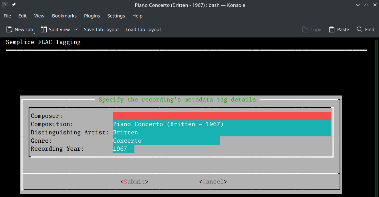The width and height of the screenshot is (379, 197).
Task: Click the Paste clipboard icon
Action: coord(332,29)
